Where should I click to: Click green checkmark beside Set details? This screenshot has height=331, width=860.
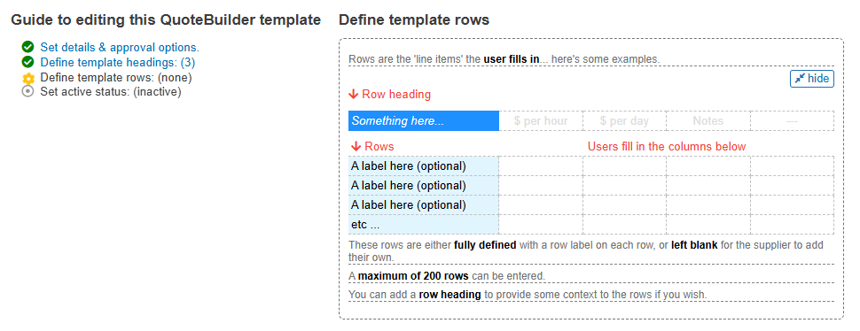[x=28, y=47]
